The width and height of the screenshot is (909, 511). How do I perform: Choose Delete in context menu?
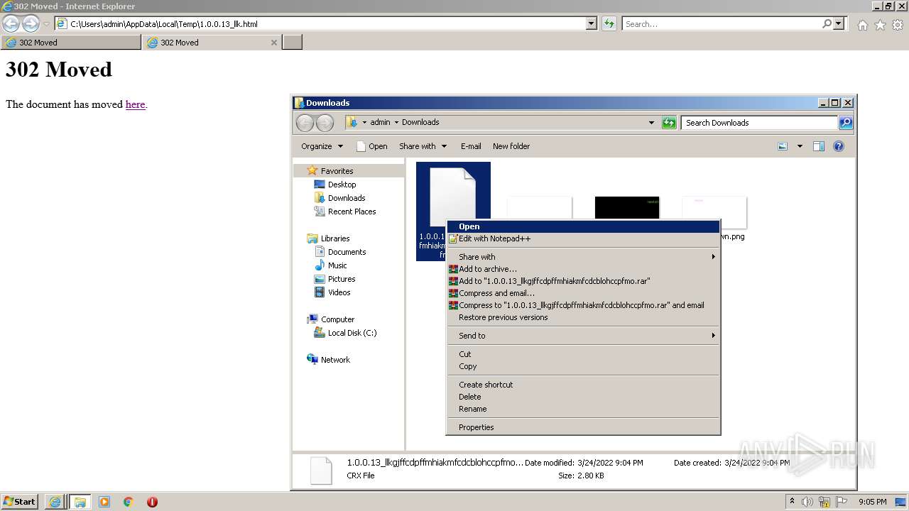point(582,397)
